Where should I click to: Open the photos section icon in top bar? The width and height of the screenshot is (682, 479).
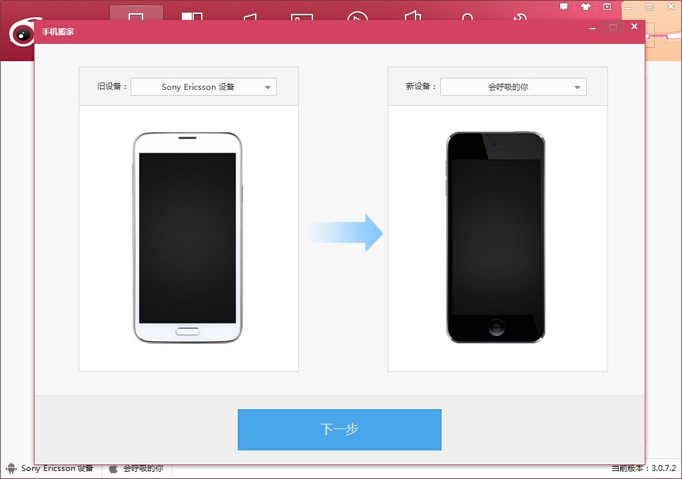point(302,15)
